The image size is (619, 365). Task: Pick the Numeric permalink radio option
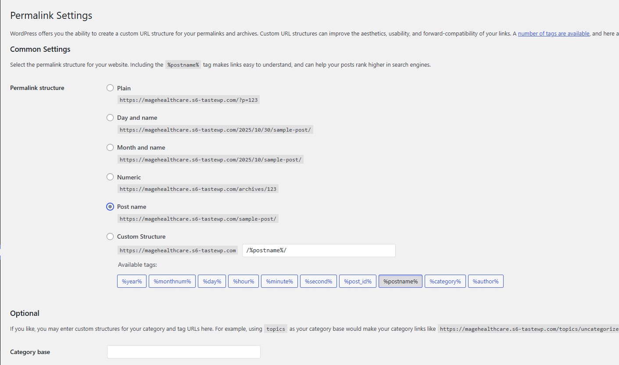click(x=110, y=177)
